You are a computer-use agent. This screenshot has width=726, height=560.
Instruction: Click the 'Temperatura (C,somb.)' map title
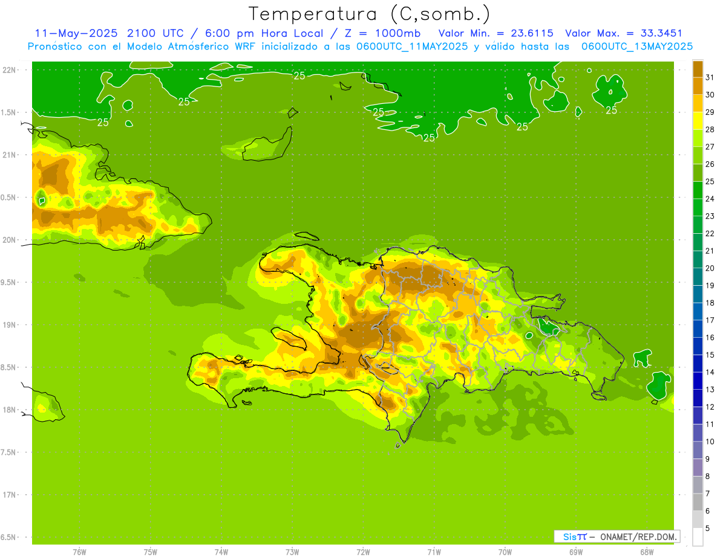pos(369,13)
